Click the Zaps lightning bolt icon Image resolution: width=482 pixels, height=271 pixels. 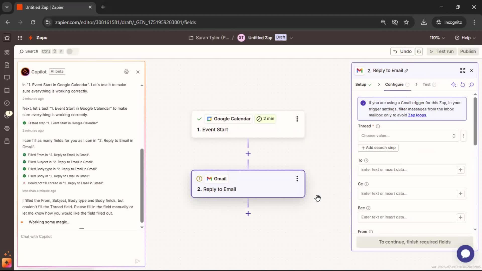(x=31, y=38)
